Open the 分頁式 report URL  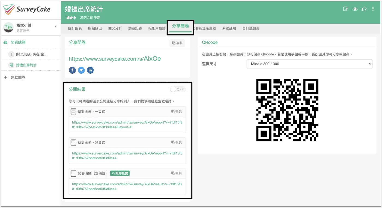(127, 156)
